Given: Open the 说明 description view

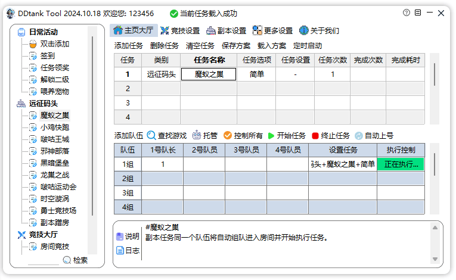Looking at the screenshot, I should (x=128, y=237).
